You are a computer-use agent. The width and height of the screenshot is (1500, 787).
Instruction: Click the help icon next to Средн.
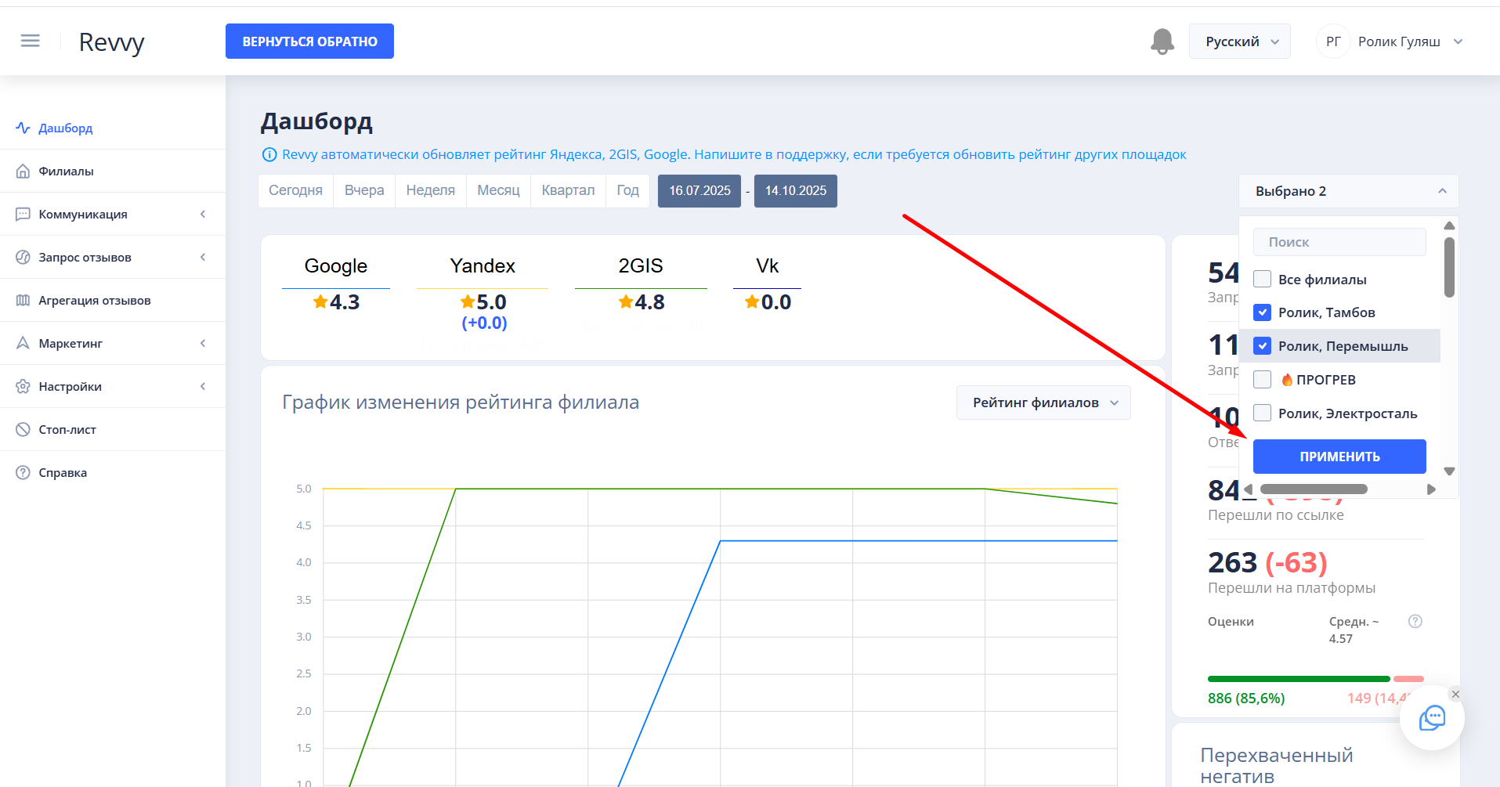[1415, 621]
